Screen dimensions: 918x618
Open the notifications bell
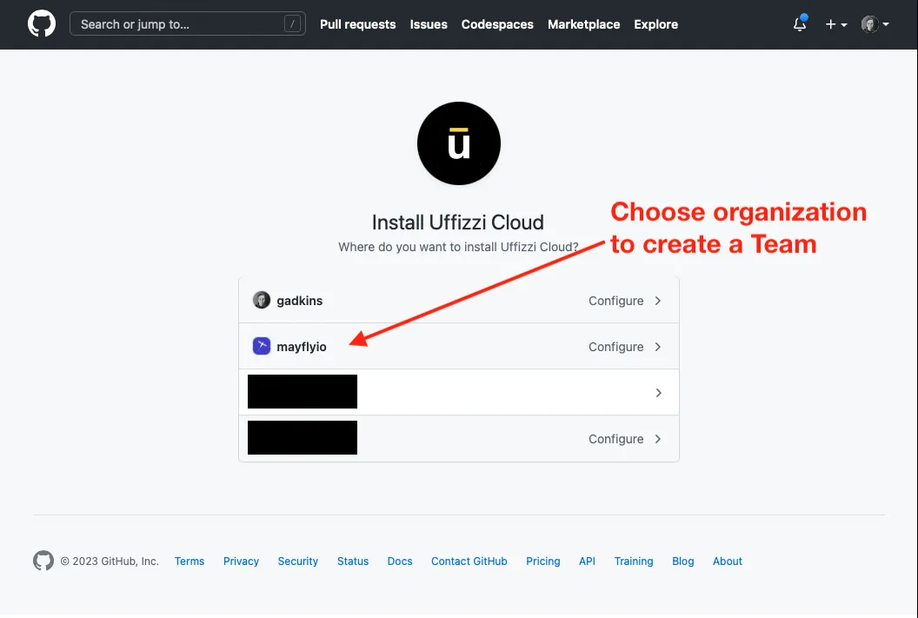pos(800,24)
